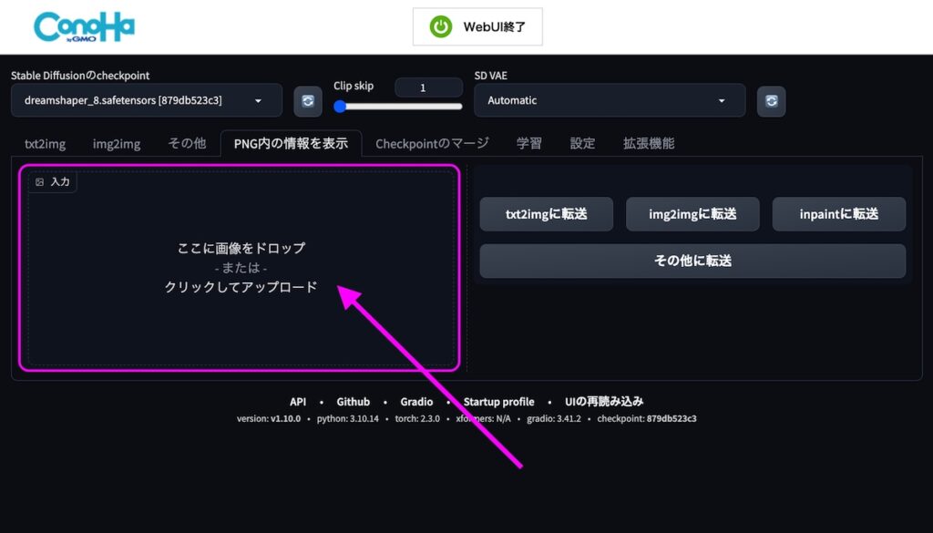Click the image drop area to upload

pos(241,267)
